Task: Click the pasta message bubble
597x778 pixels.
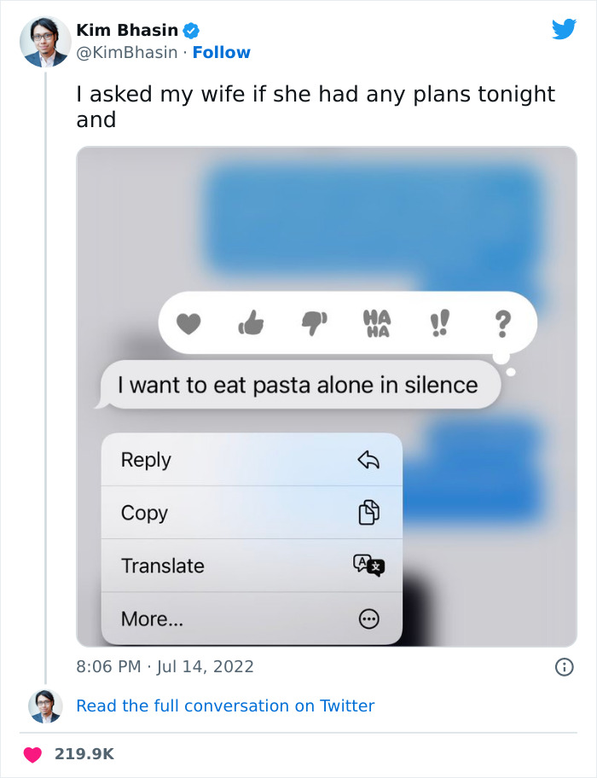Action: click(x=298, y=386)
